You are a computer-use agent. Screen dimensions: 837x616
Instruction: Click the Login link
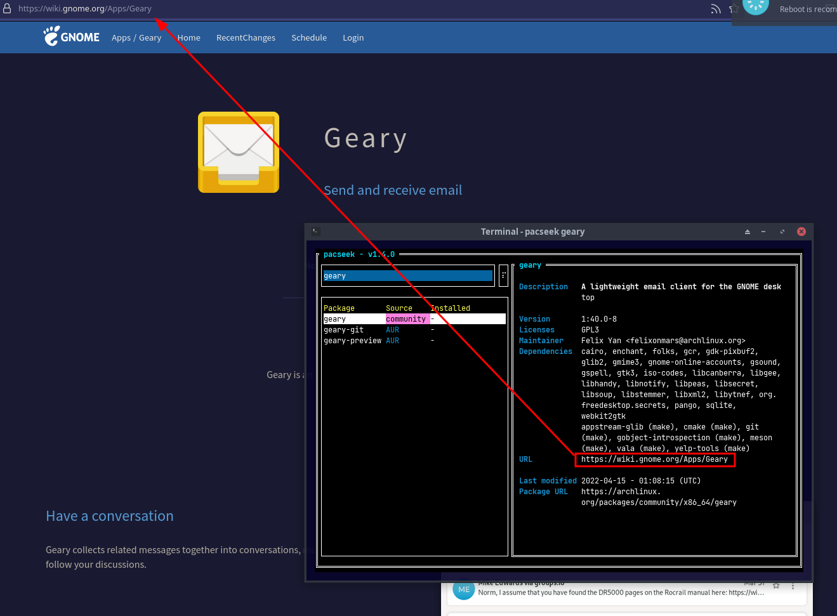click(x=353, y=38)
